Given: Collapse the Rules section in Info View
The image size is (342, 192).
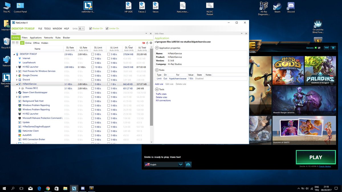Looking at the screenshot, I should pos(157,70).
